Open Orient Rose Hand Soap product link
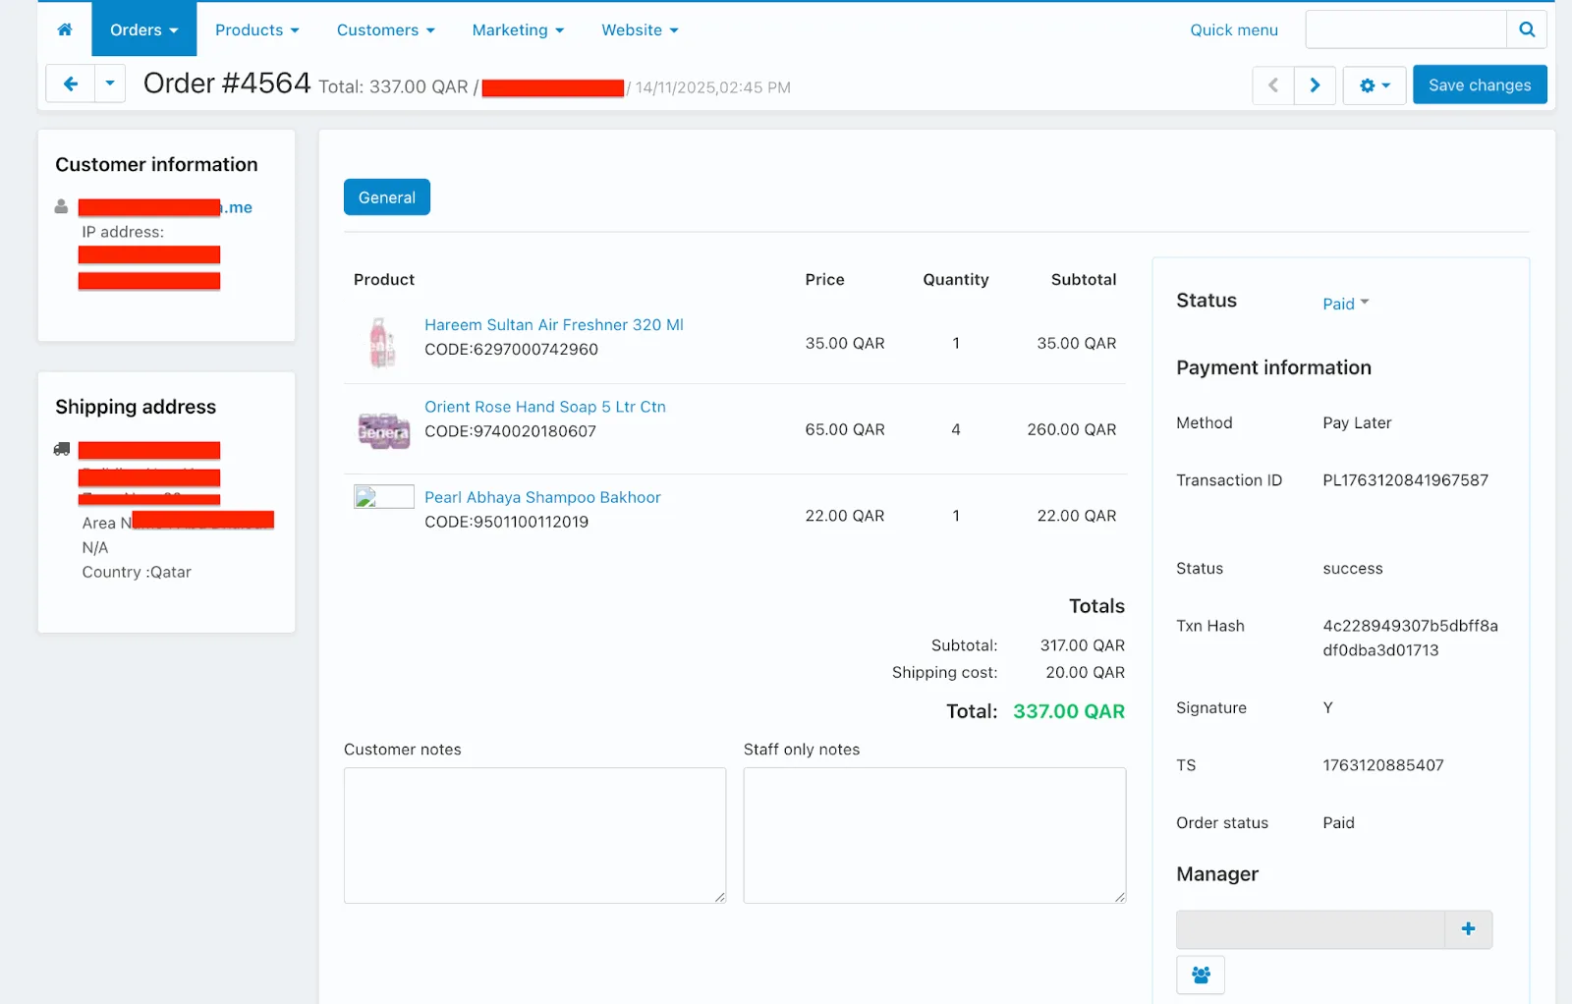Image resolution: width=1572 pixels, height=1004 pixels. tap(545, 407)
